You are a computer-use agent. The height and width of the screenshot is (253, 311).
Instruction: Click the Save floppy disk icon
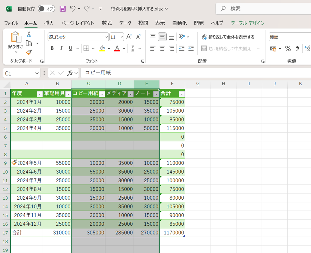[63, 9]
